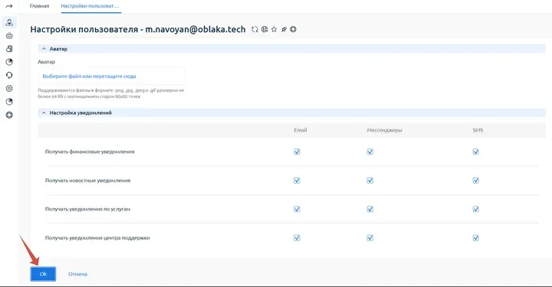This screenshot has height=287, width=552.
Task: Open the support headset icon in sidebar
Action: [x=9, y=75]
